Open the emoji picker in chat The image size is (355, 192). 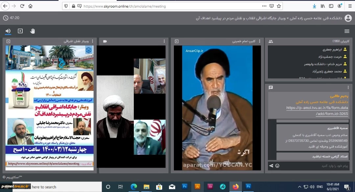[x=277, y=166]
